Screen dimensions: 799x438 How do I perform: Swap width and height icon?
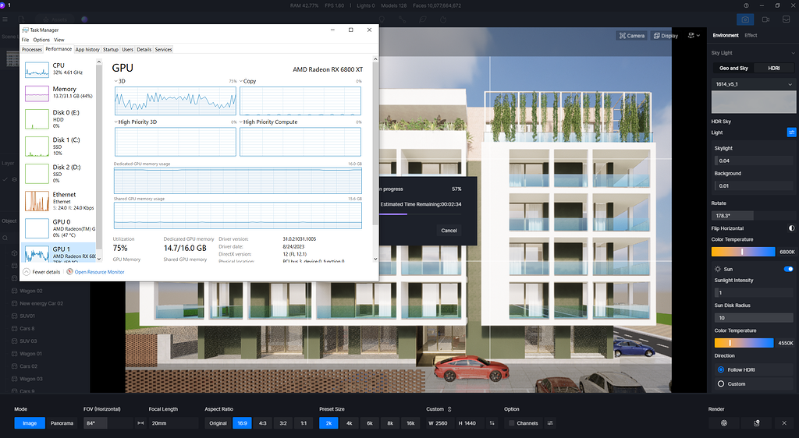(492, 423)
